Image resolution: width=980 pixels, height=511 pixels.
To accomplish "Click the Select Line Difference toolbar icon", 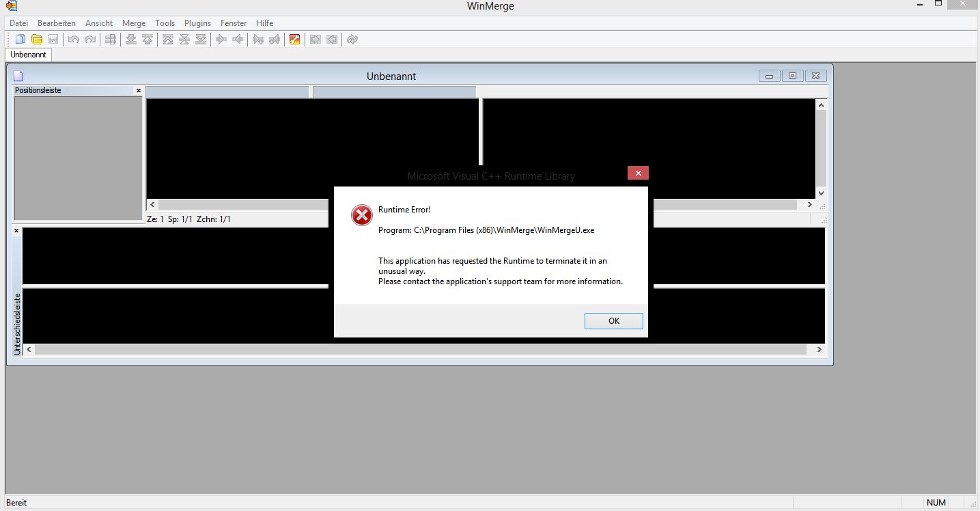I will coord(111,40).
